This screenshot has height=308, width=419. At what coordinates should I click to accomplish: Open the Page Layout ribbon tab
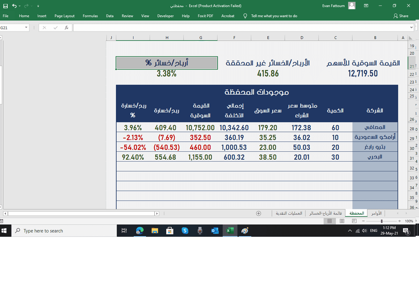[65, 16]
